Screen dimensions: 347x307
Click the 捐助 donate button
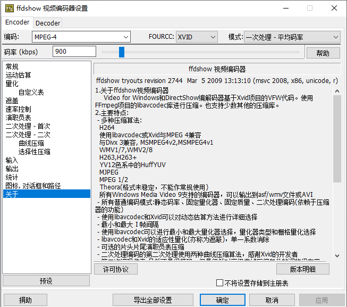pyautogui.click(x=26, y=300)
